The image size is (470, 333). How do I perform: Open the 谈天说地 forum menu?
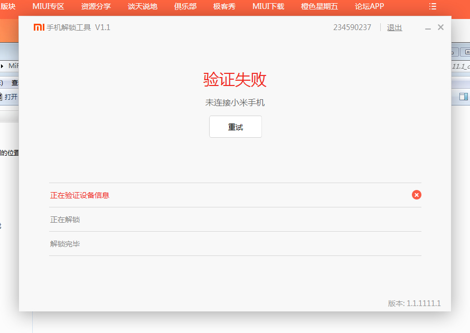(143, 6)
